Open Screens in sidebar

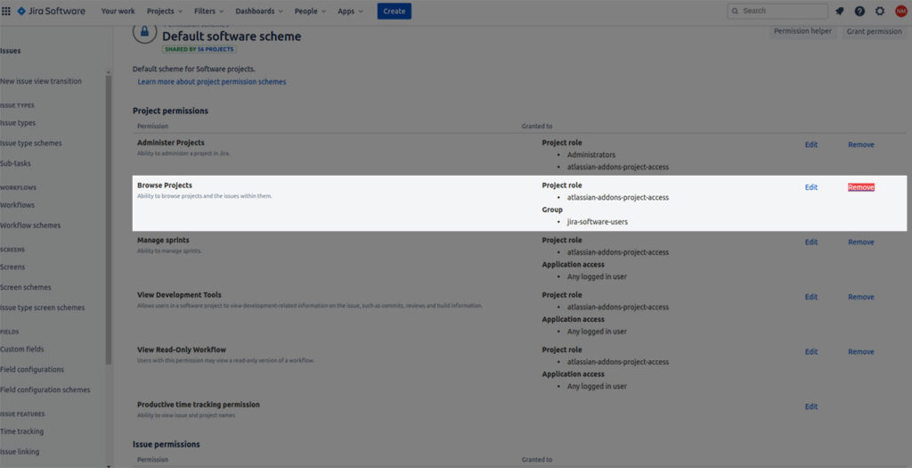pos(12,267)
